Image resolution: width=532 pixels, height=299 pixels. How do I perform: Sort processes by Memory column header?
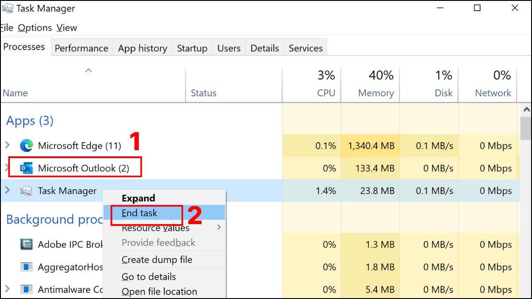click(x=376, y=93)
